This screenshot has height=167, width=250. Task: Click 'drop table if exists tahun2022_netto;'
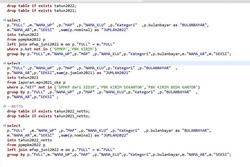(48, 111)
